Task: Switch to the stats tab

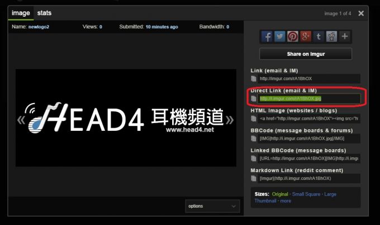Action: pos(44,13)
